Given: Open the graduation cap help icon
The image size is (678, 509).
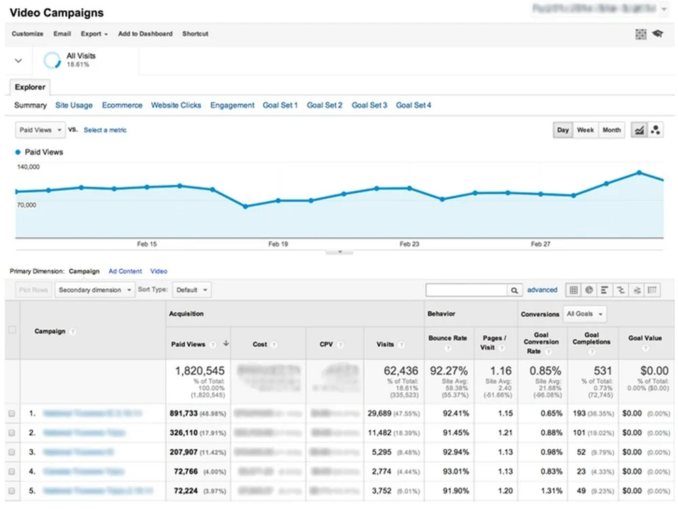Looking at the screenshot, I should (658, 34).
